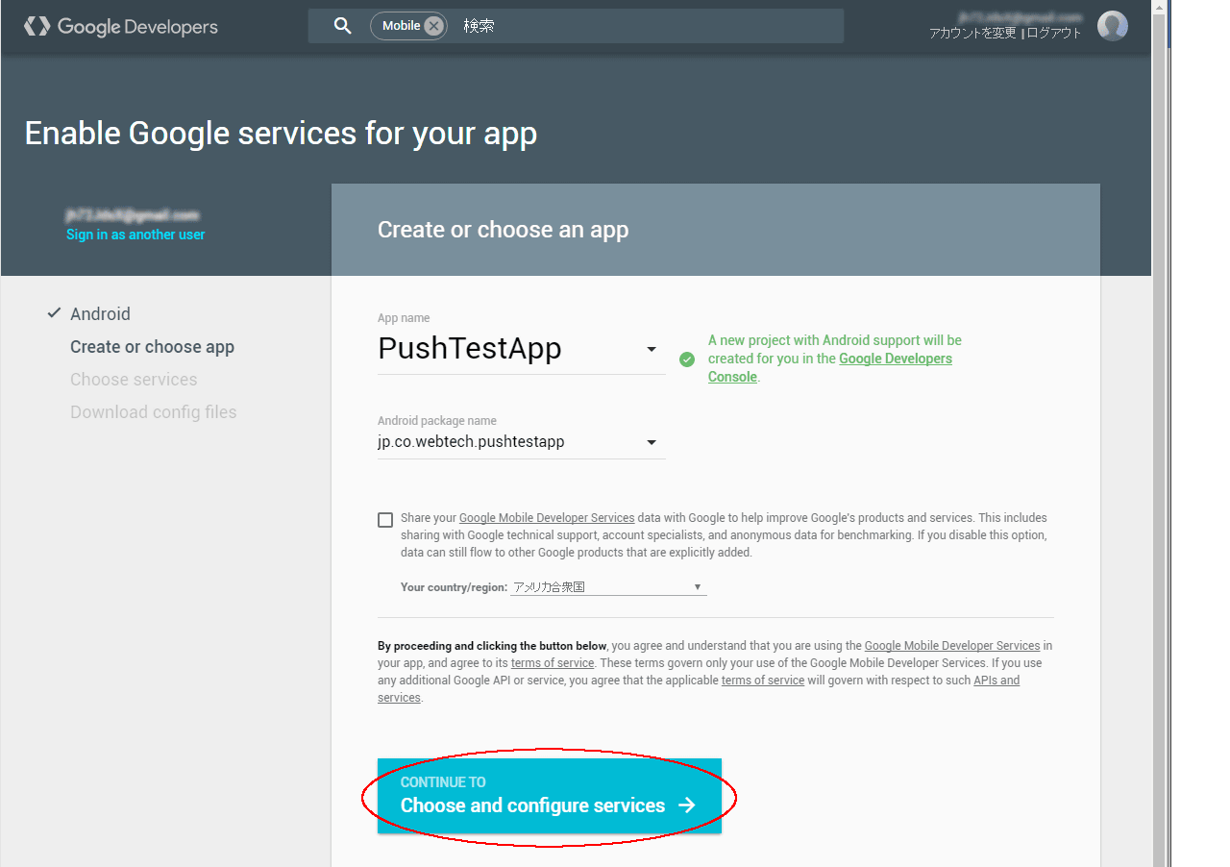Open the Google Developers Console link
1230x867 pixels.
(x=830, y=367)
